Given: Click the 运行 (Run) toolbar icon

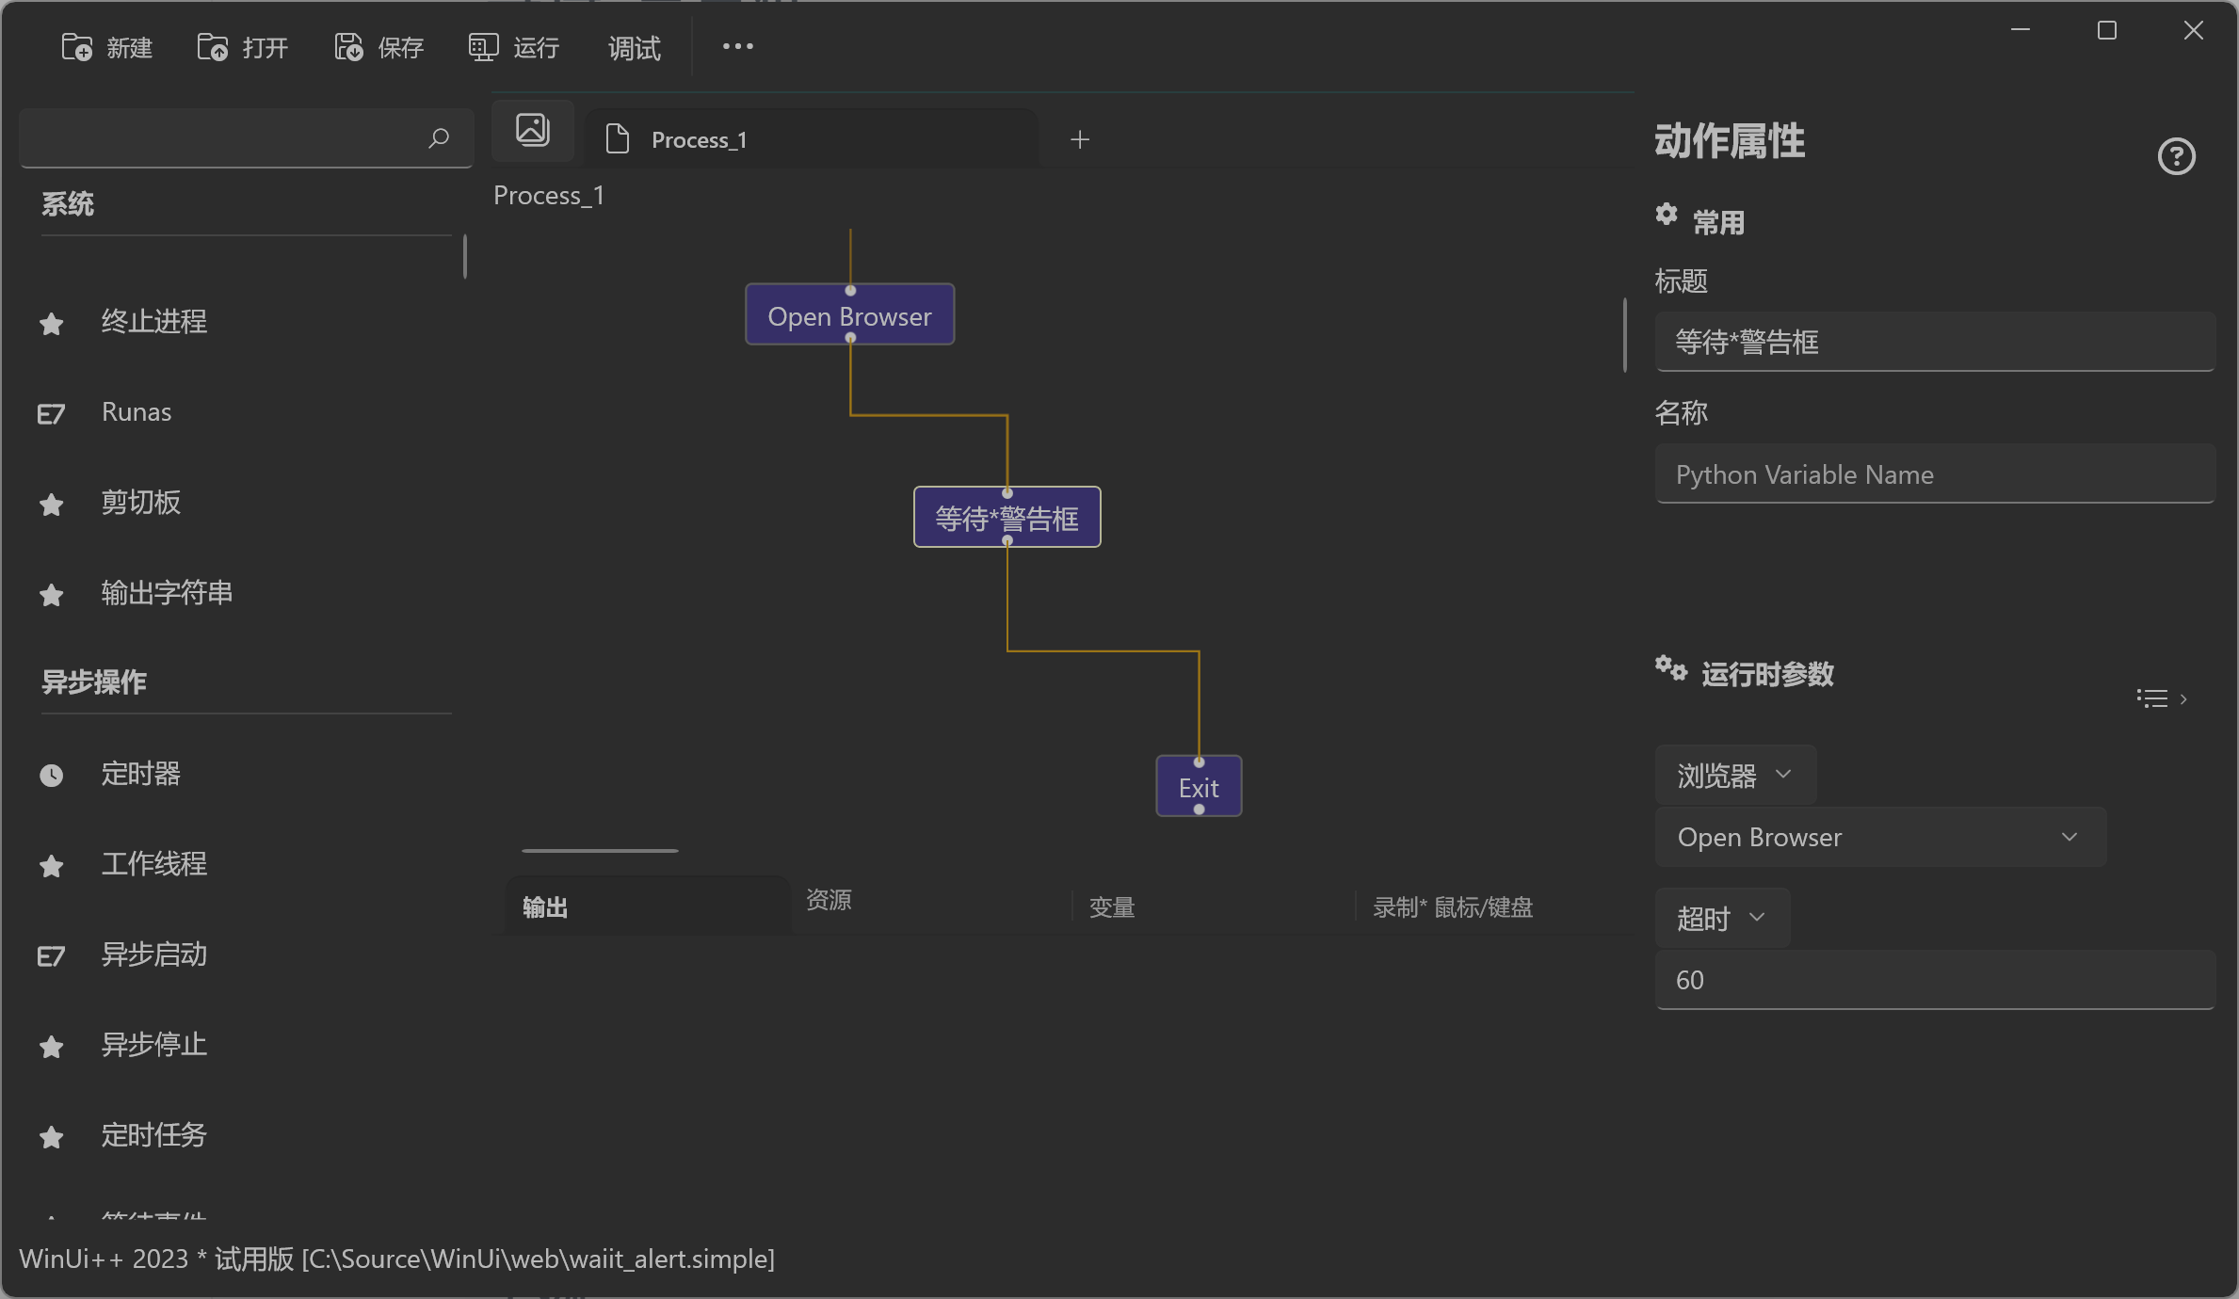Looking at the screenshot, I should tap(482, 47).
